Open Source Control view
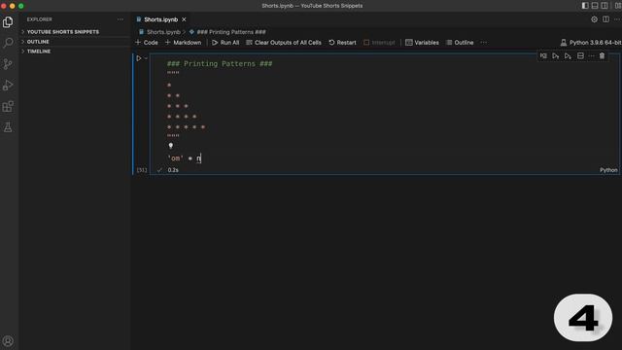The height and width of the screenshot is (350, 622). pos(8,64)
